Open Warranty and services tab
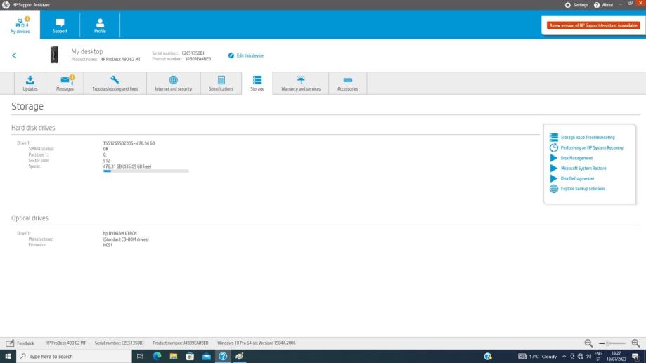This screenshot has height=363, width=646. (x=300, y=83)
